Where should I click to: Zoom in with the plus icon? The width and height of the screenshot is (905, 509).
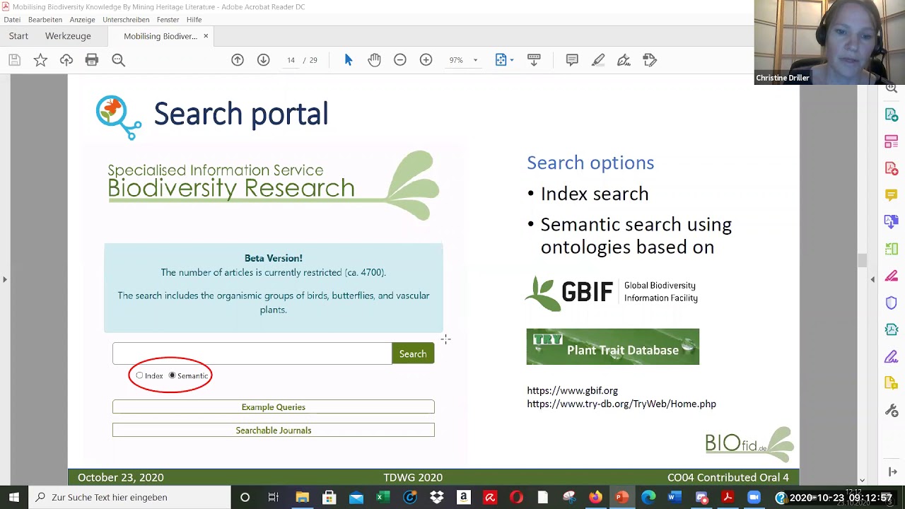point(426,60)
